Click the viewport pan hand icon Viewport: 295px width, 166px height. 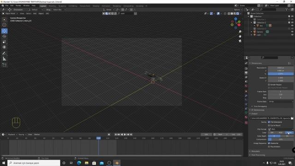(x=240, y=36)
